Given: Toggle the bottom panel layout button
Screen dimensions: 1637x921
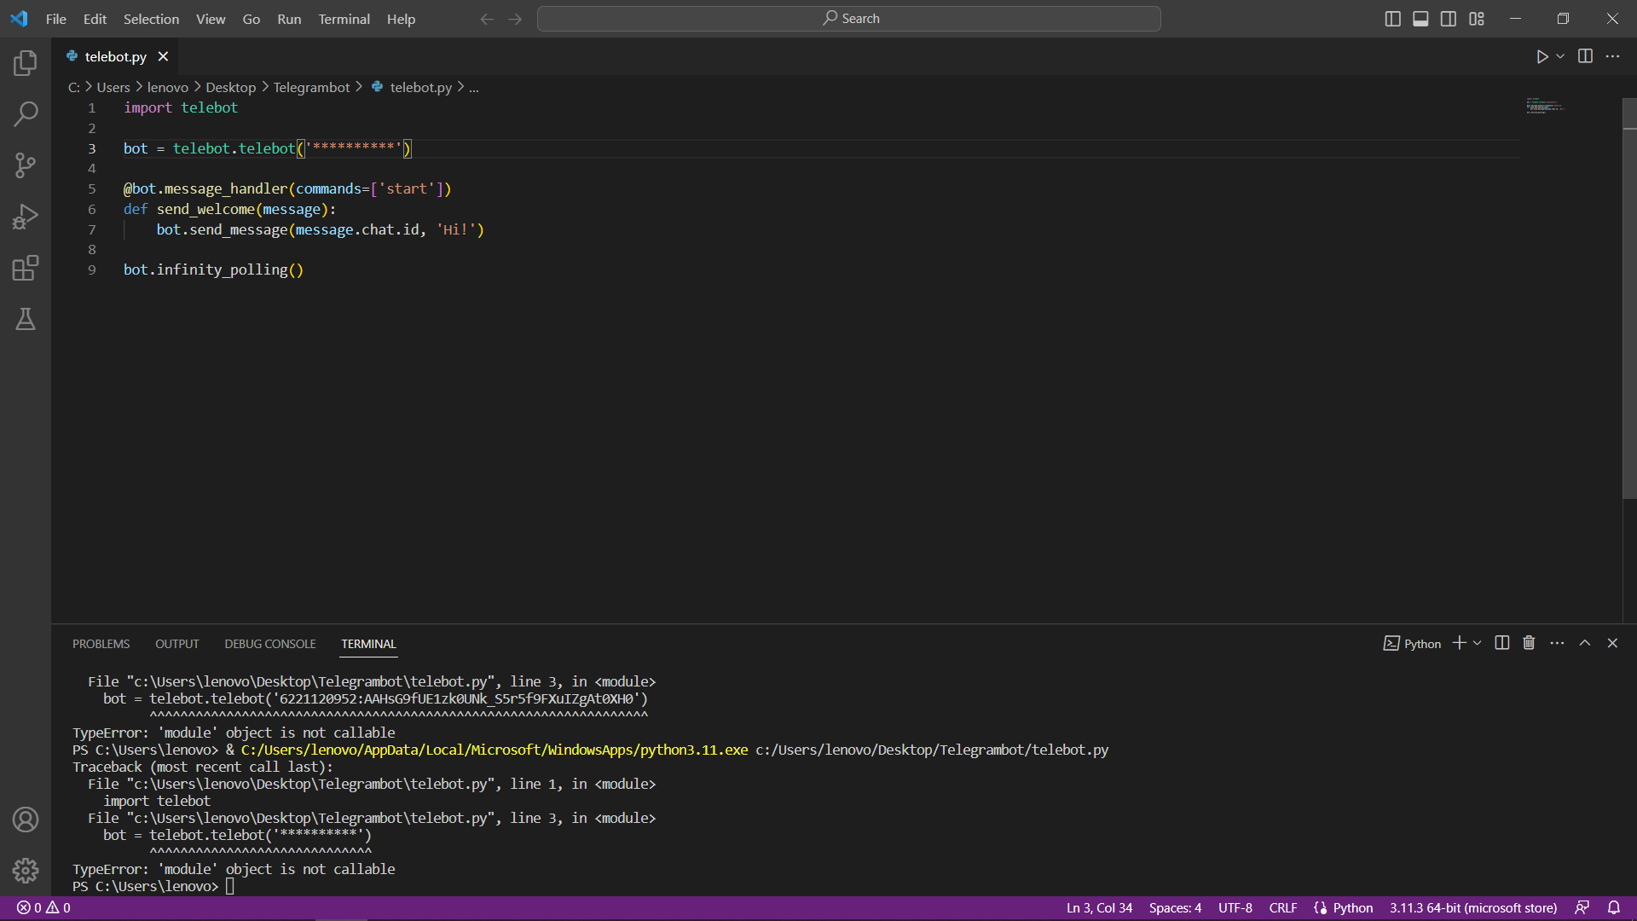Looking at the screenshot, I should (x=1420, y=19).
